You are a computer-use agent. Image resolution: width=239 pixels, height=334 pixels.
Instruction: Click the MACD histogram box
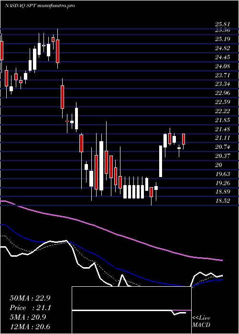[x=131, y=310]
